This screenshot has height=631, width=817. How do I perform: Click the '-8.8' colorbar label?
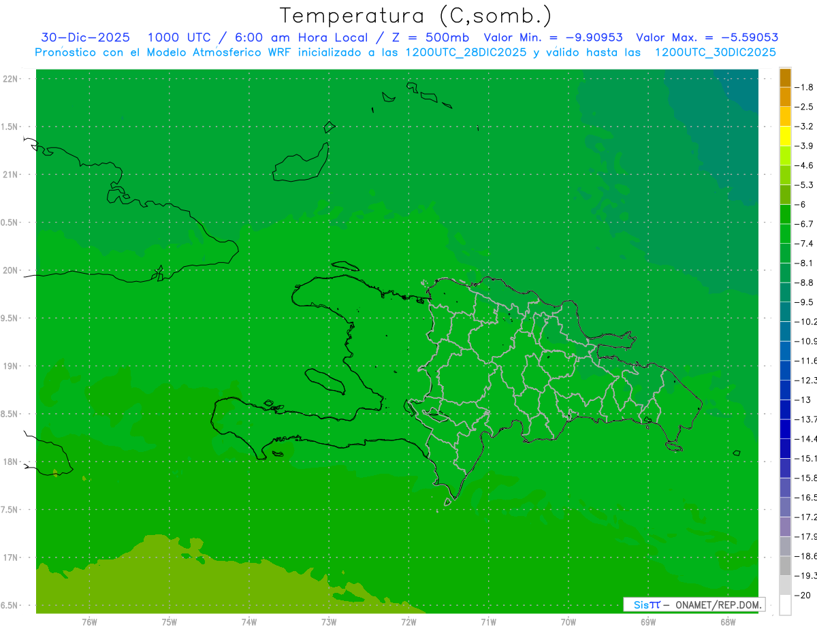point(804,282)
